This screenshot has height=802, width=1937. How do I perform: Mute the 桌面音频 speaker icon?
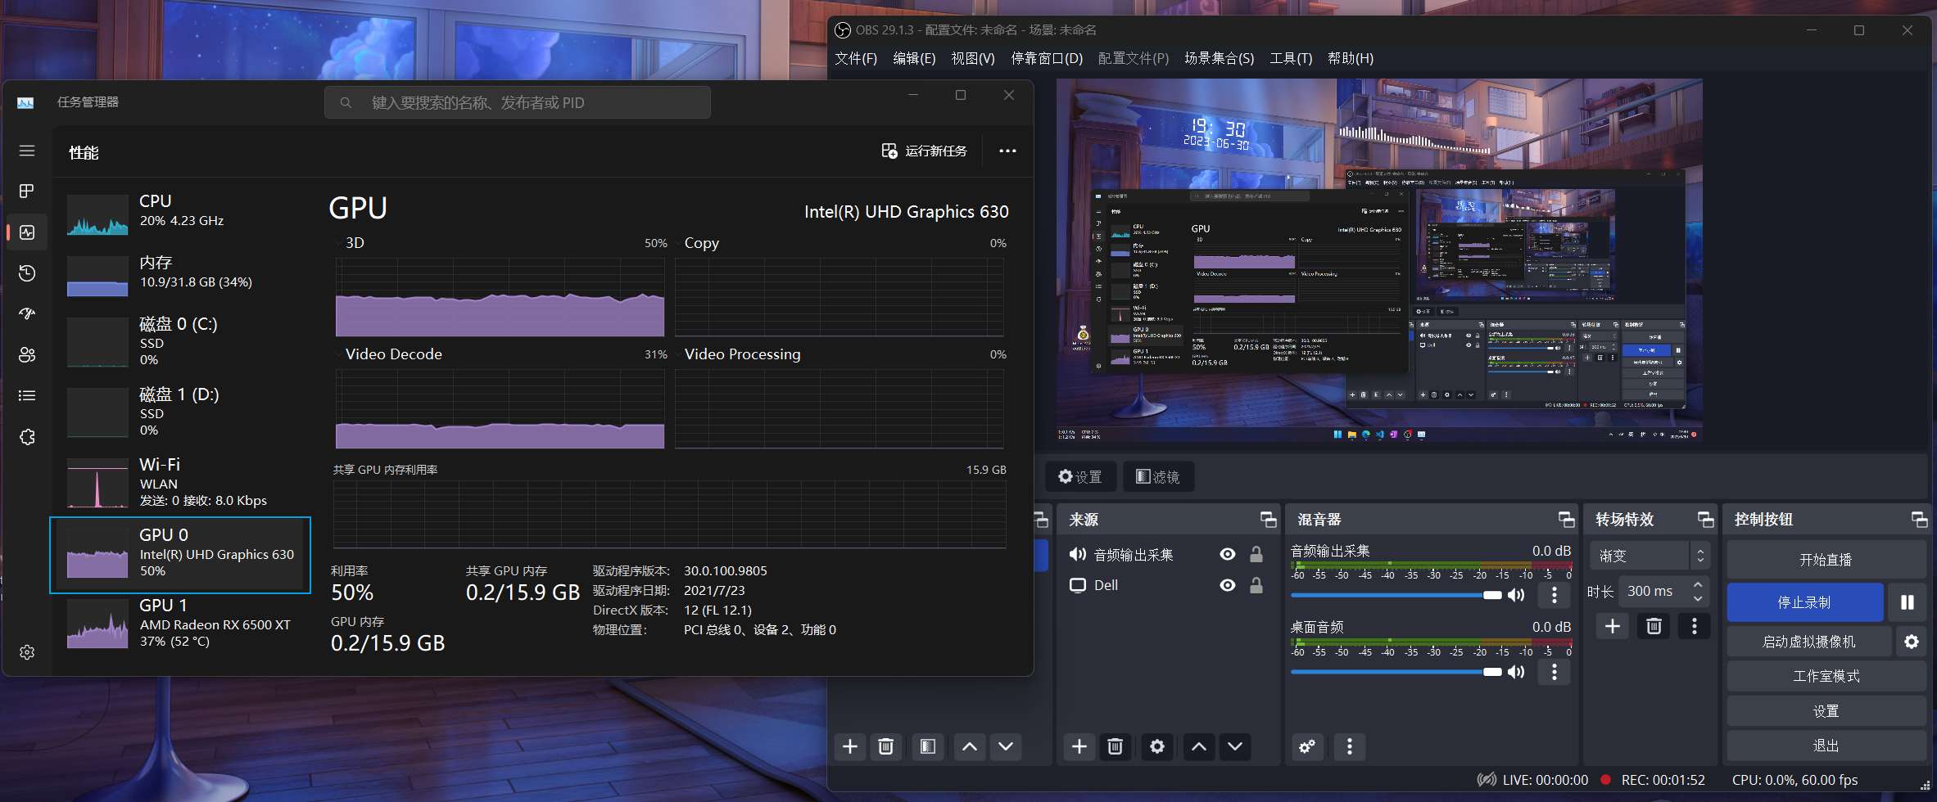[x=1517, y=672]
